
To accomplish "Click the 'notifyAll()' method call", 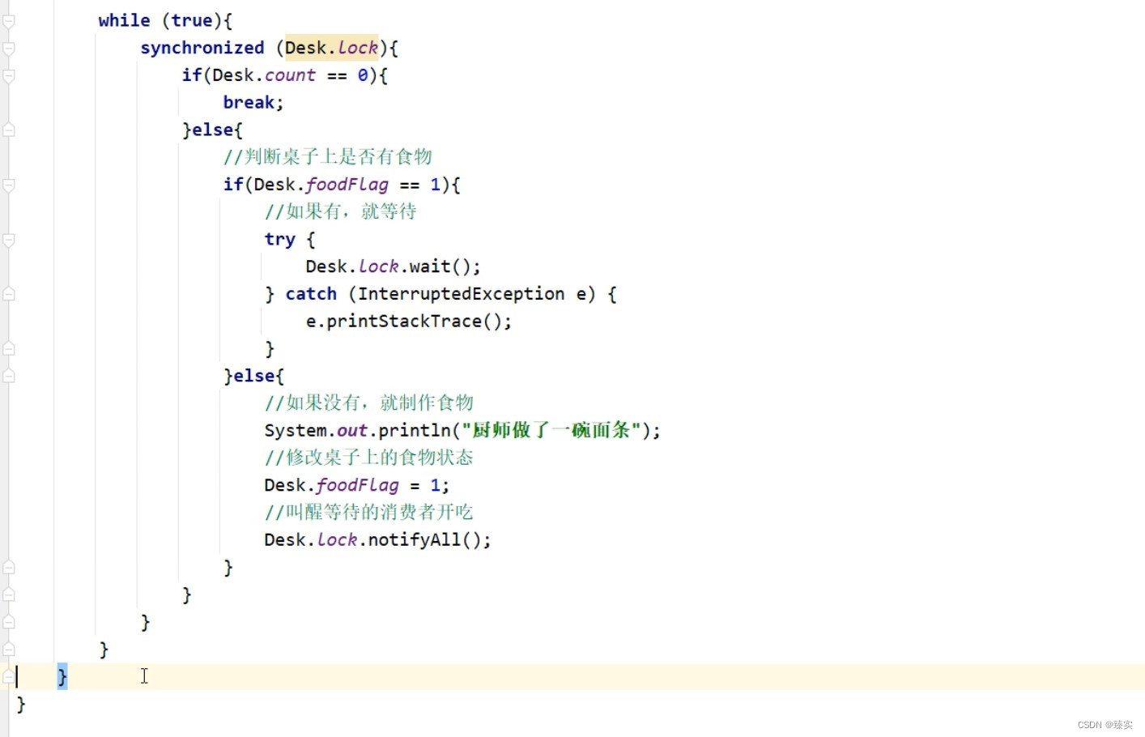I will (x=425, y=540).
